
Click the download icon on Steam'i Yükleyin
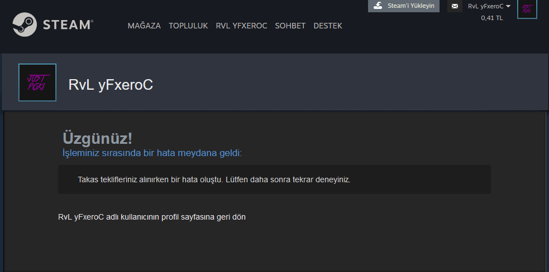[378, 6]
